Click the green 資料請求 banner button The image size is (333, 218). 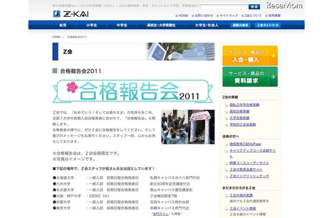tap(250, 77)
